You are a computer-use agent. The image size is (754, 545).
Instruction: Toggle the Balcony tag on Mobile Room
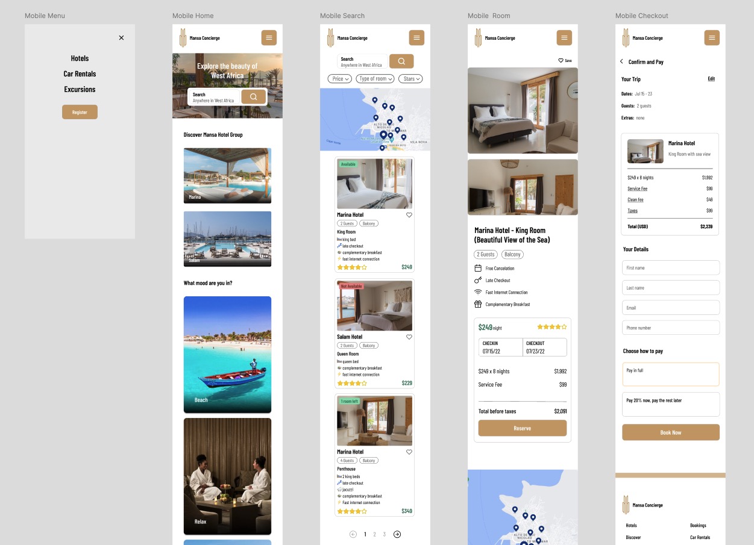point(513,255)
